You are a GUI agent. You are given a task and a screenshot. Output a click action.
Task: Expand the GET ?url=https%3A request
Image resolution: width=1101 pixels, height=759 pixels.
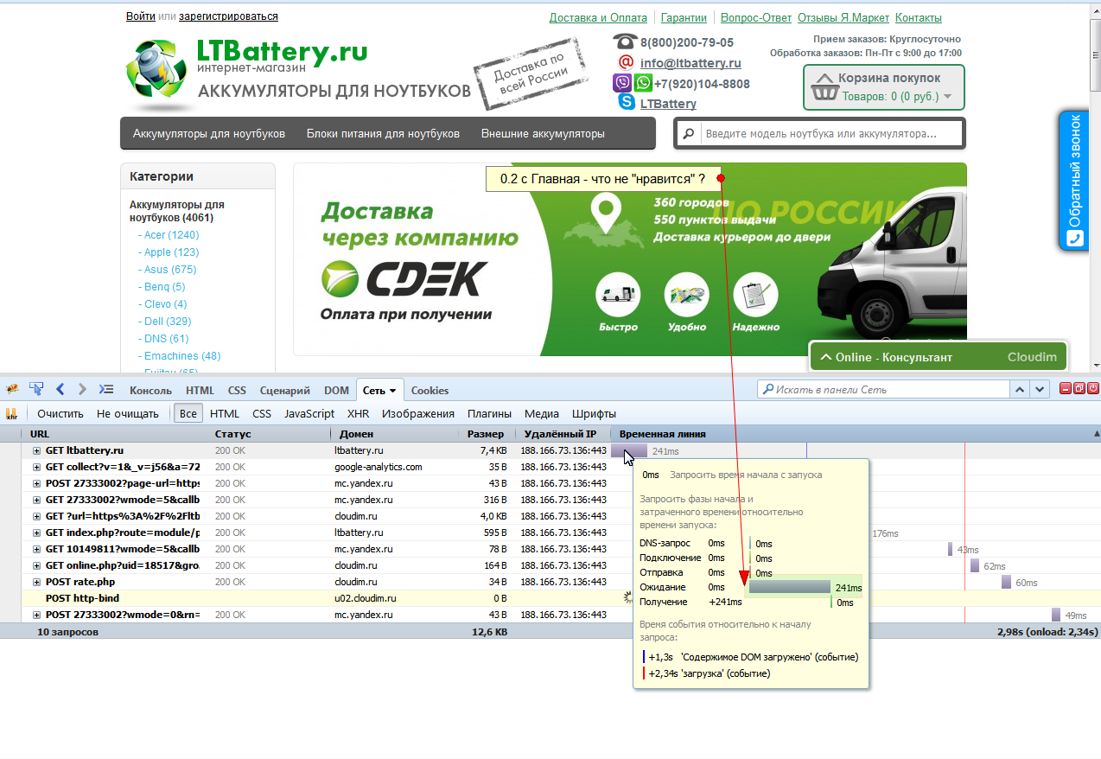point(37,516)
